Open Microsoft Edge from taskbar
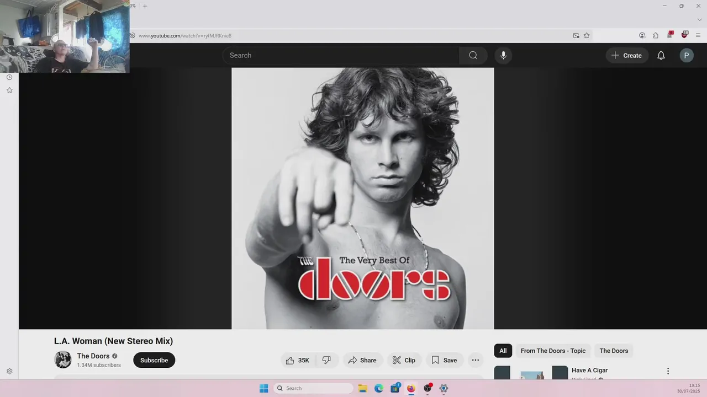707x397 pixels. point(379,388)
